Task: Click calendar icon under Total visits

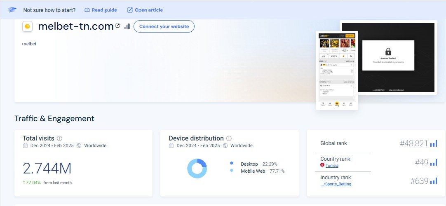Action: point(25,145)
